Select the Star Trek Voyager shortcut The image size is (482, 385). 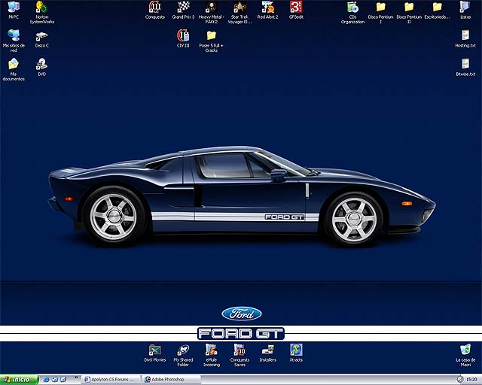click(239, 8)
